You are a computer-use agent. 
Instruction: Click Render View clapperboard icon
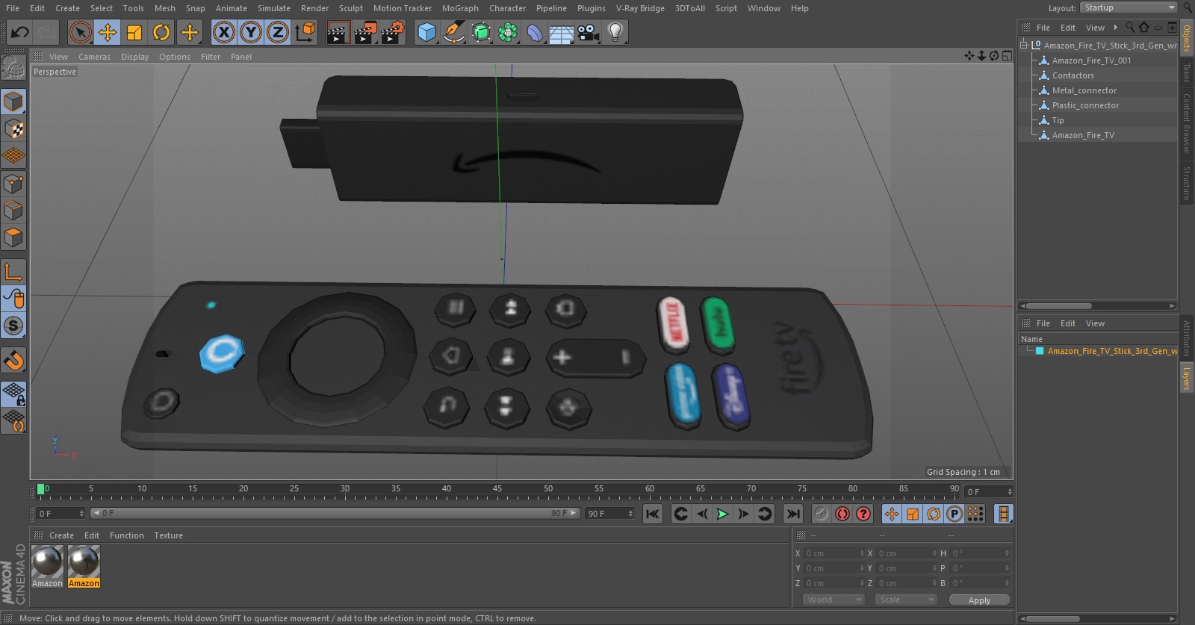pos(338,32)
